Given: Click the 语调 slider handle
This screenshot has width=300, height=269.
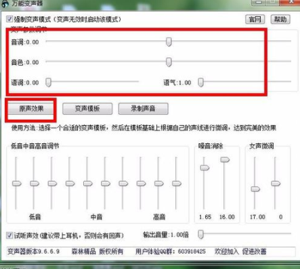Looking at the screenshot, I should pos(49,82).
